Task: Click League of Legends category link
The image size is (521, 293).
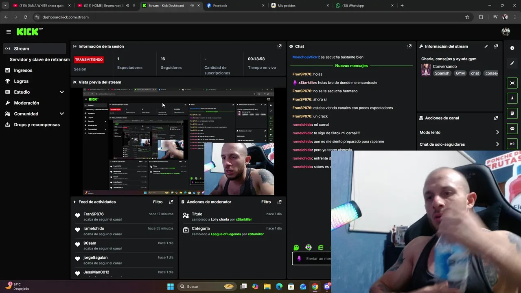Action: [x=225, y=234]
